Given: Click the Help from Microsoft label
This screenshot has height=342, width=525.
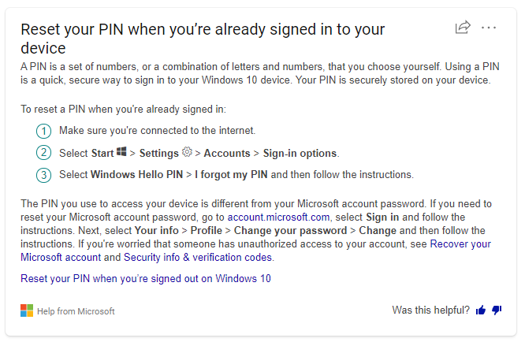Looking at the screenshot, I should point(76,311).
